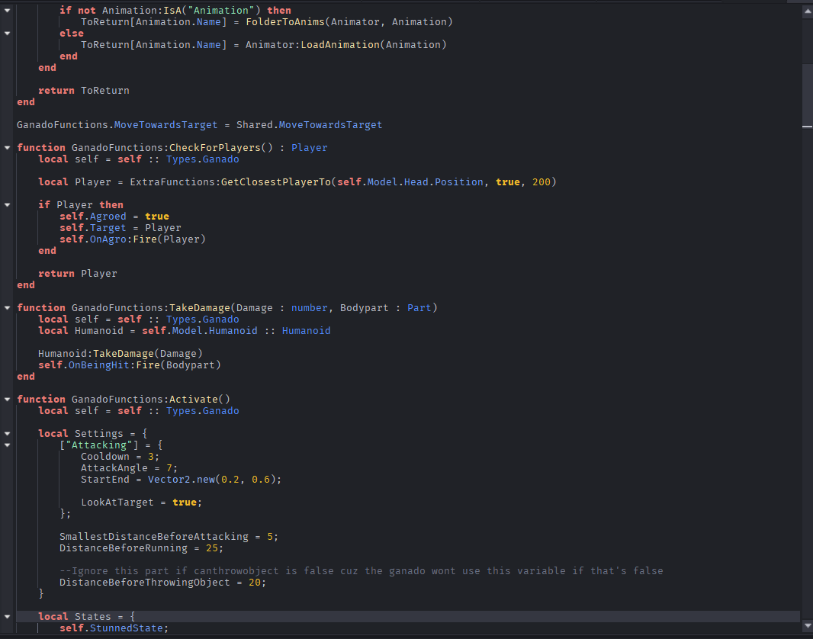Click 'OnBeingHit:Fire(Bodypart)' call
The height and width of the screenshot is (639, 813).
click(145, 364)
